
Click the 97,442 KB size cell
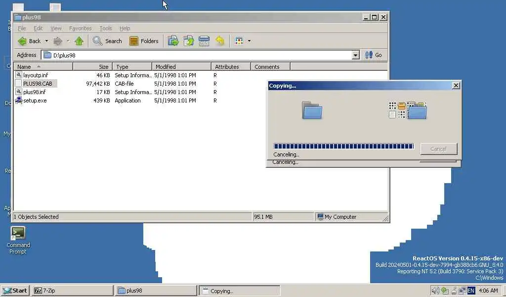click(98, 83)
